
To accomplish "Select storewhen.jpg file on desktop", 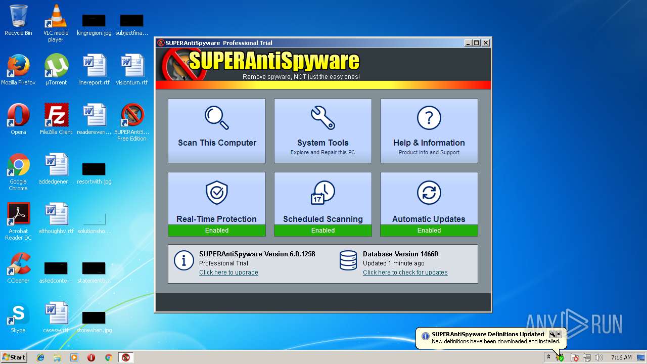I will pos(94,321).
